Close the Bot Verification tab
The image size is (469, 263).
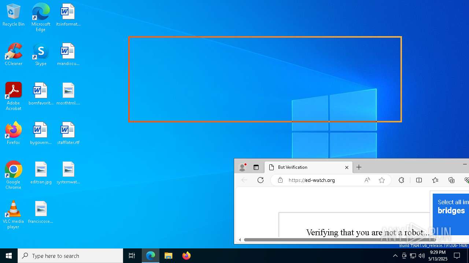(x=347, y=167)
